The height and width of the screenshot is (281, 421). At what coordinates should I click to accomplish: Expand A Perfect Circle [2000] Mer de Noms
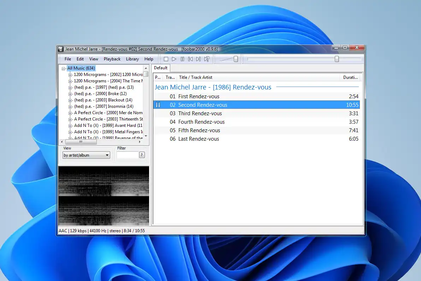(x=70, y=113)
